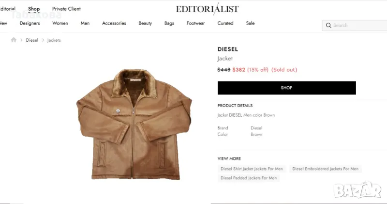
Task: Click the black SHOP button
Action: pos(286,88)
